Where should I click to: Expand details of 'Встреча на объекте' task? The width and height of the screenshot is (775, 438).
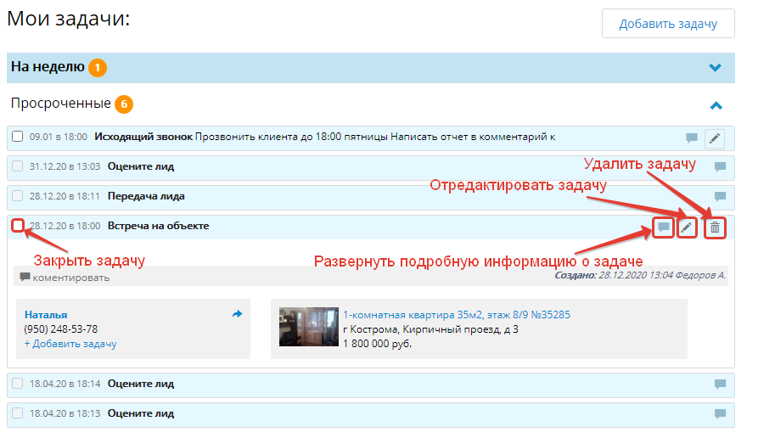[x=664, y=227]
